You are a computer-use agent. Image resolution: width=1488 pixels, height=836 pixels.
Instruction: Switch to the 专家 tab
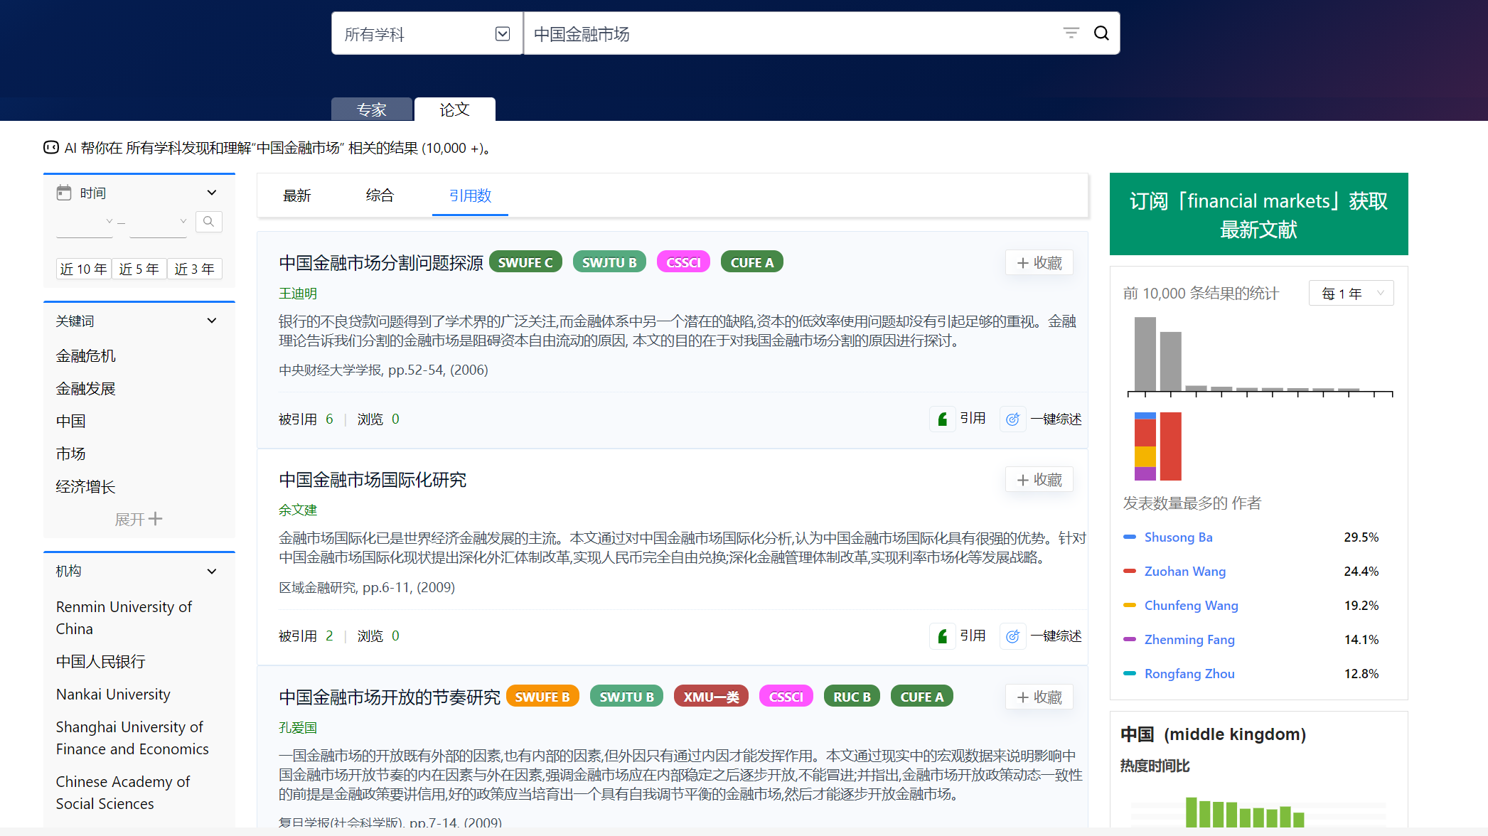(371, 109)
